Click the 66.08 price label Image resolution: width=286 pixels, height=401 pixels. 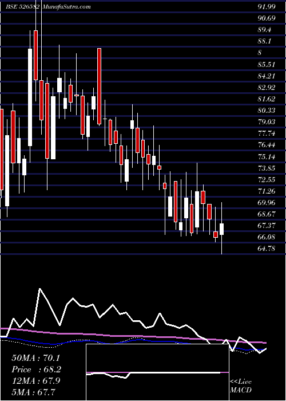pos(267,237)
